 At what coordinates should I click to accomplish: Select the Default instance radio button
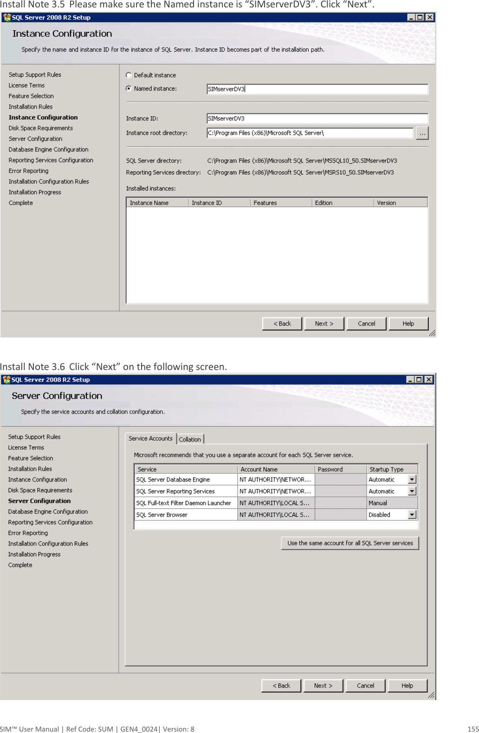click(129, 75)
